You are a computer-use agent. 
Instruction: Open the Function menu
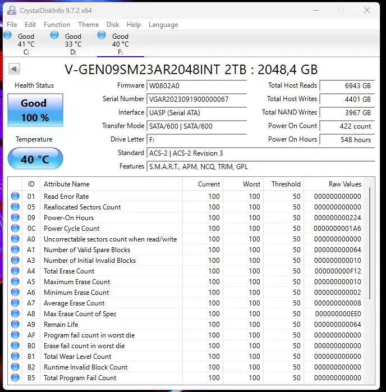[x=57, y=25]
